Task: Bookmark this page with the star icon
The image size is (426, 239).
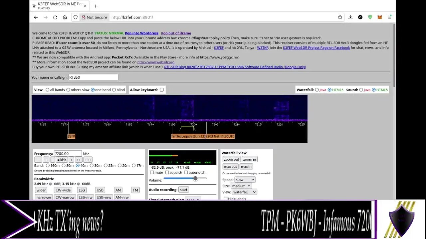Action: 340,17
